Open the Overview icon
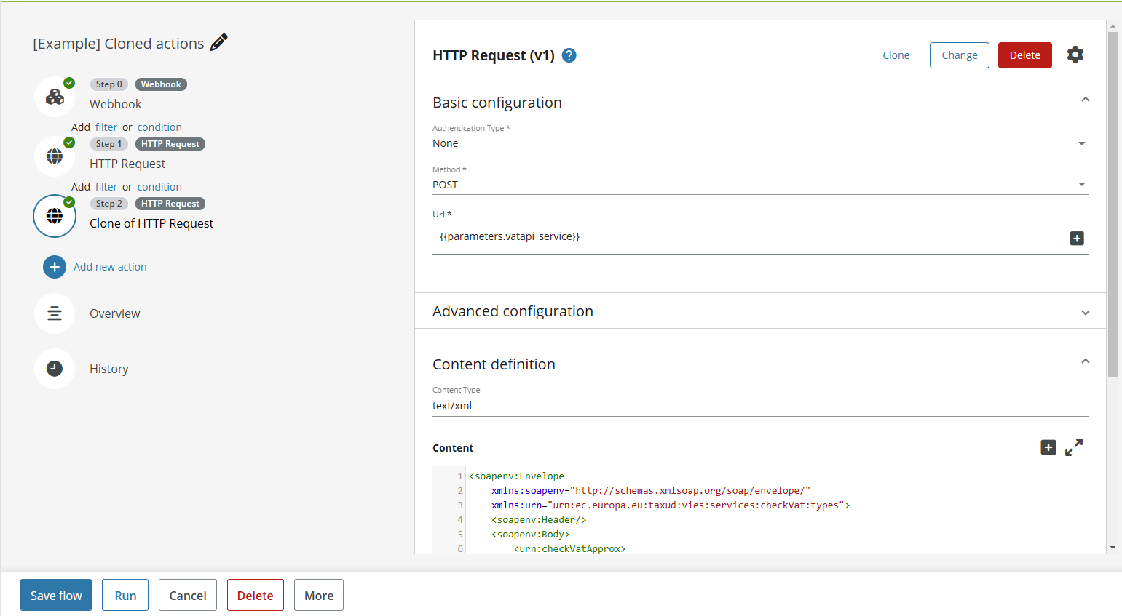The image size is (1122, 616). (55, 313)
